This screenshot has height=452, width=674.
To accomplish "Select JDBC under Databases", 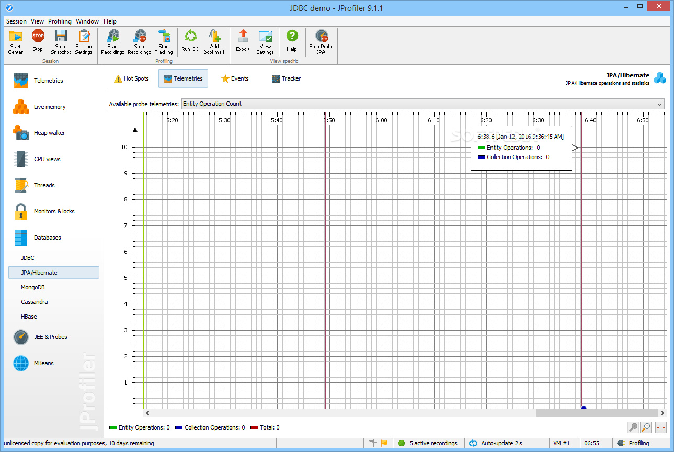I will (x=28, y=258).
